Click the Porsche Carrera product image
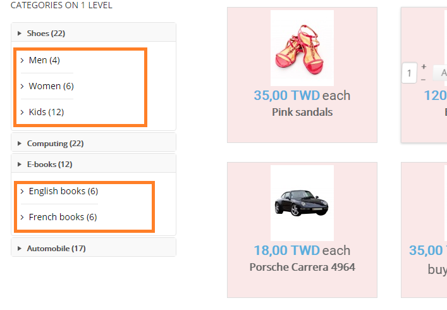Screen dimensions: 447x310 click(x=302, y=202)
